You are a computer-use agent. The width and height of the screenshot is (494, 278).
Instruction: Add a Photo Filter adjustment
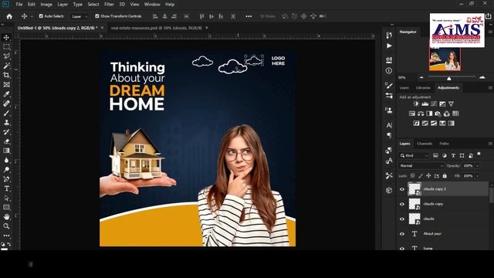coord(438,114)
